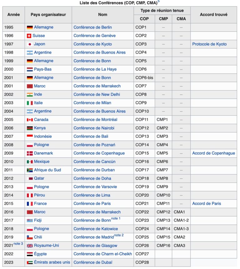This screenshot has height=269, width=240.
Task: Open Conférence de Charm el-Cheikh link
Action: click(103, 254)
